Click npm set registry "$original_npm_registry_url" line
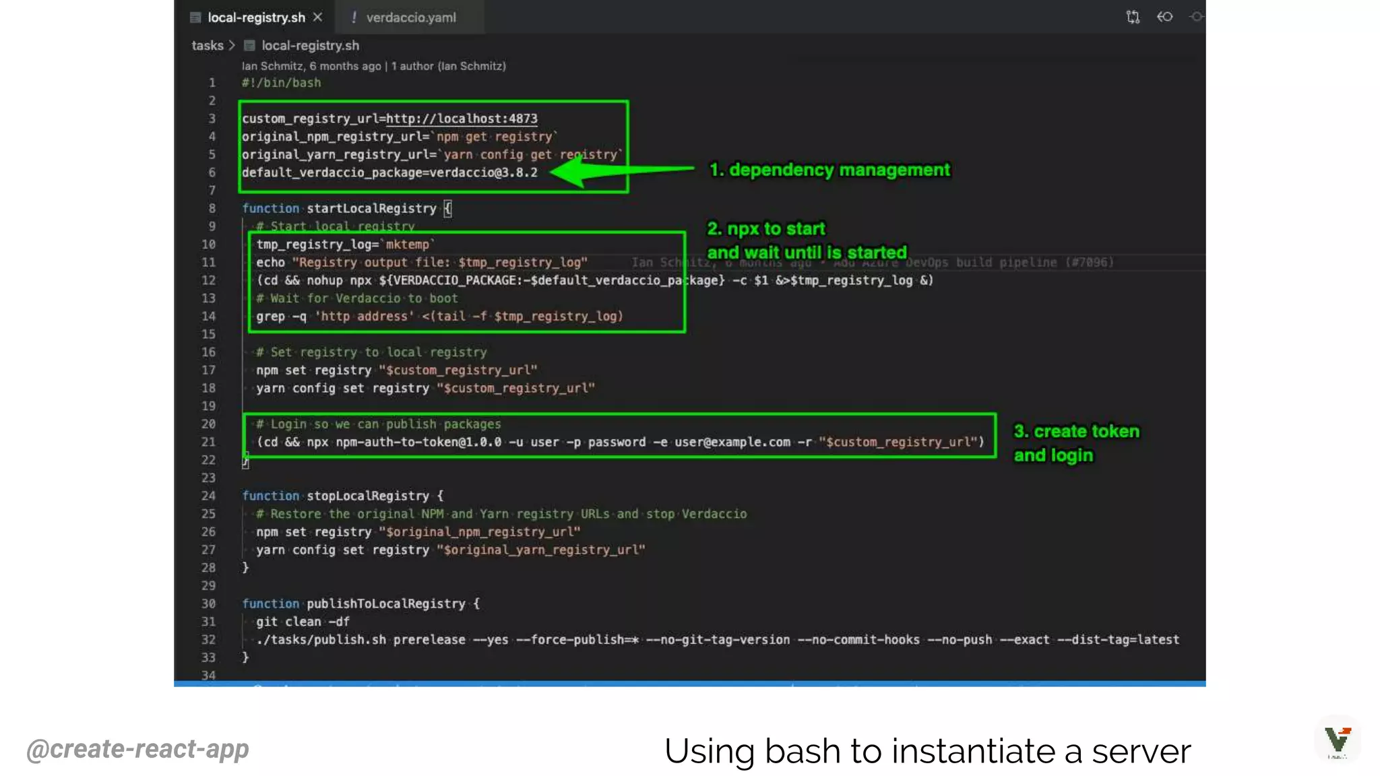The width and height of the screenshot is (1380, 776). click(418, 532)
